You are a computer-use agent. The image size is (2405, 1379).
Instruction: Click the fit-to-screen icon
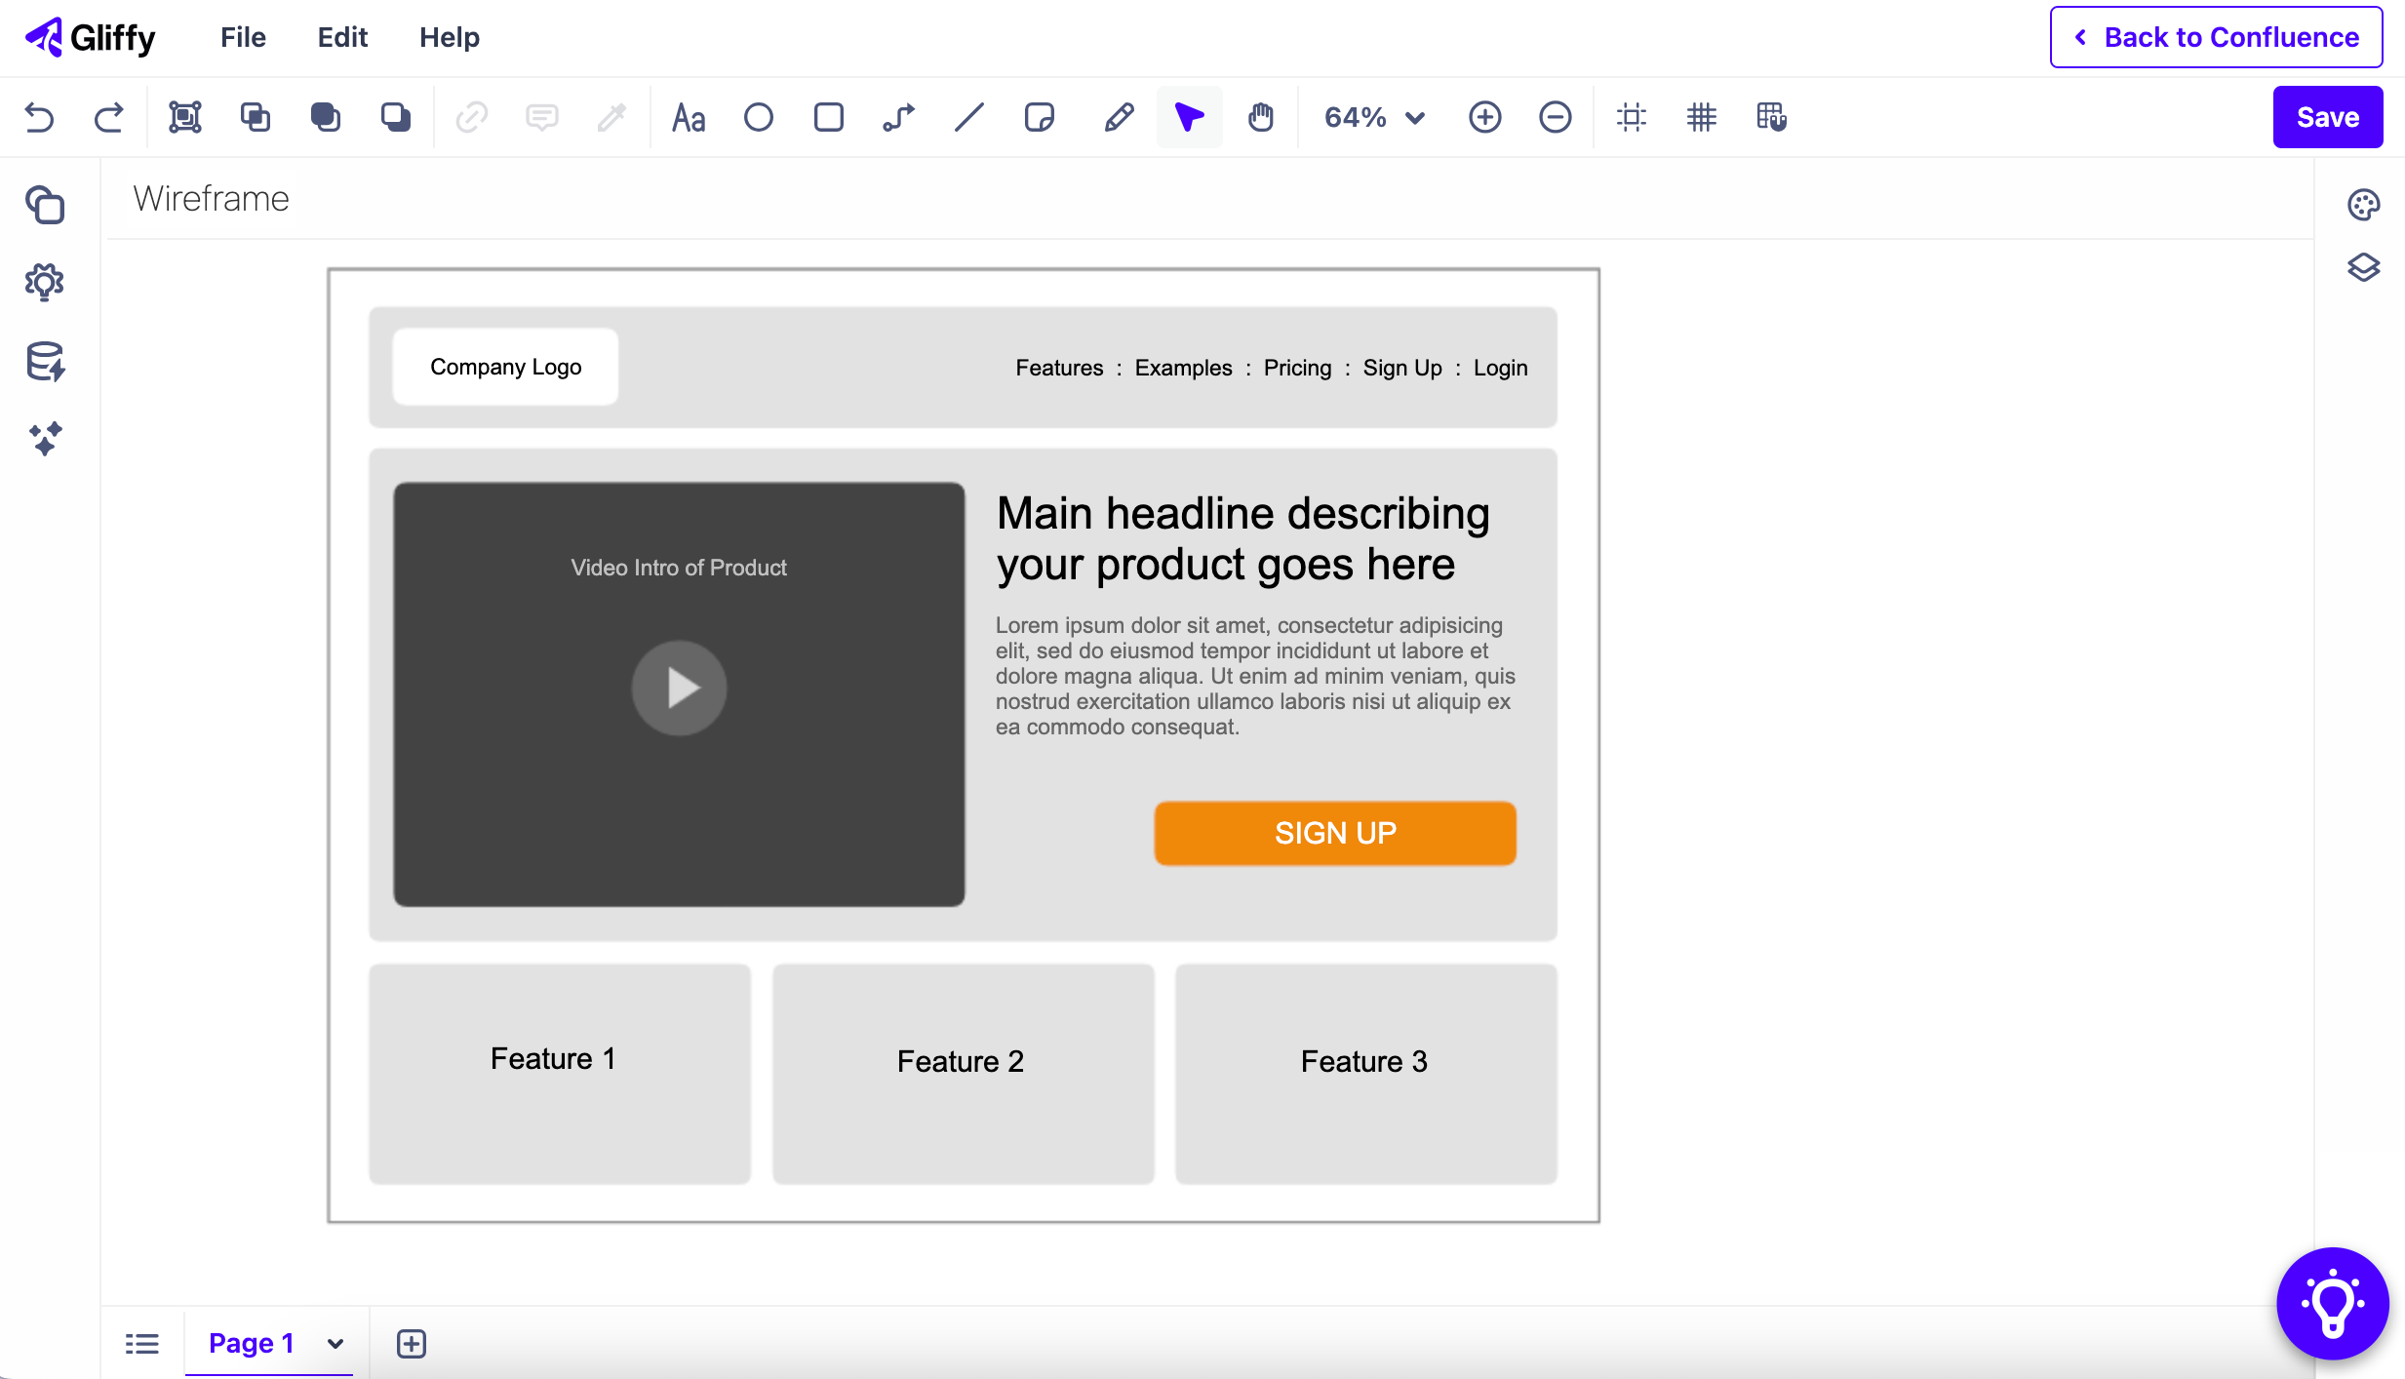(x=1632, y=117)
